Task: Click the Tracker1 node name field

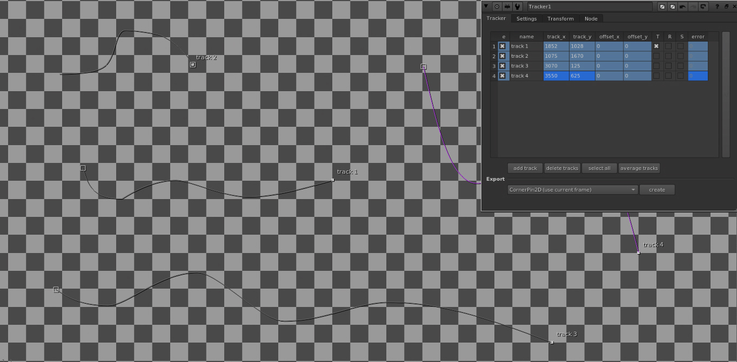Action: click(x=589, y=6)
